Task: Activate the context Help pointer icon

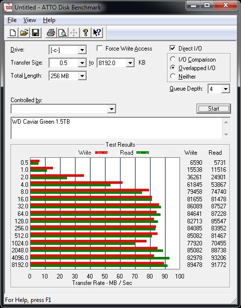Action: tap(97, 33)
